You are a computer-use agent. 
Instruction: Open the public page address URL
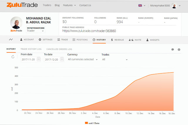89,31
